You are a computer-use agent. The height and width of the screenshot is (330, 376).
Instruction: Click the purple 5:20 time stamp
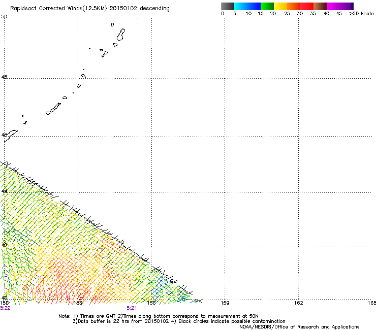click(5, 308)
